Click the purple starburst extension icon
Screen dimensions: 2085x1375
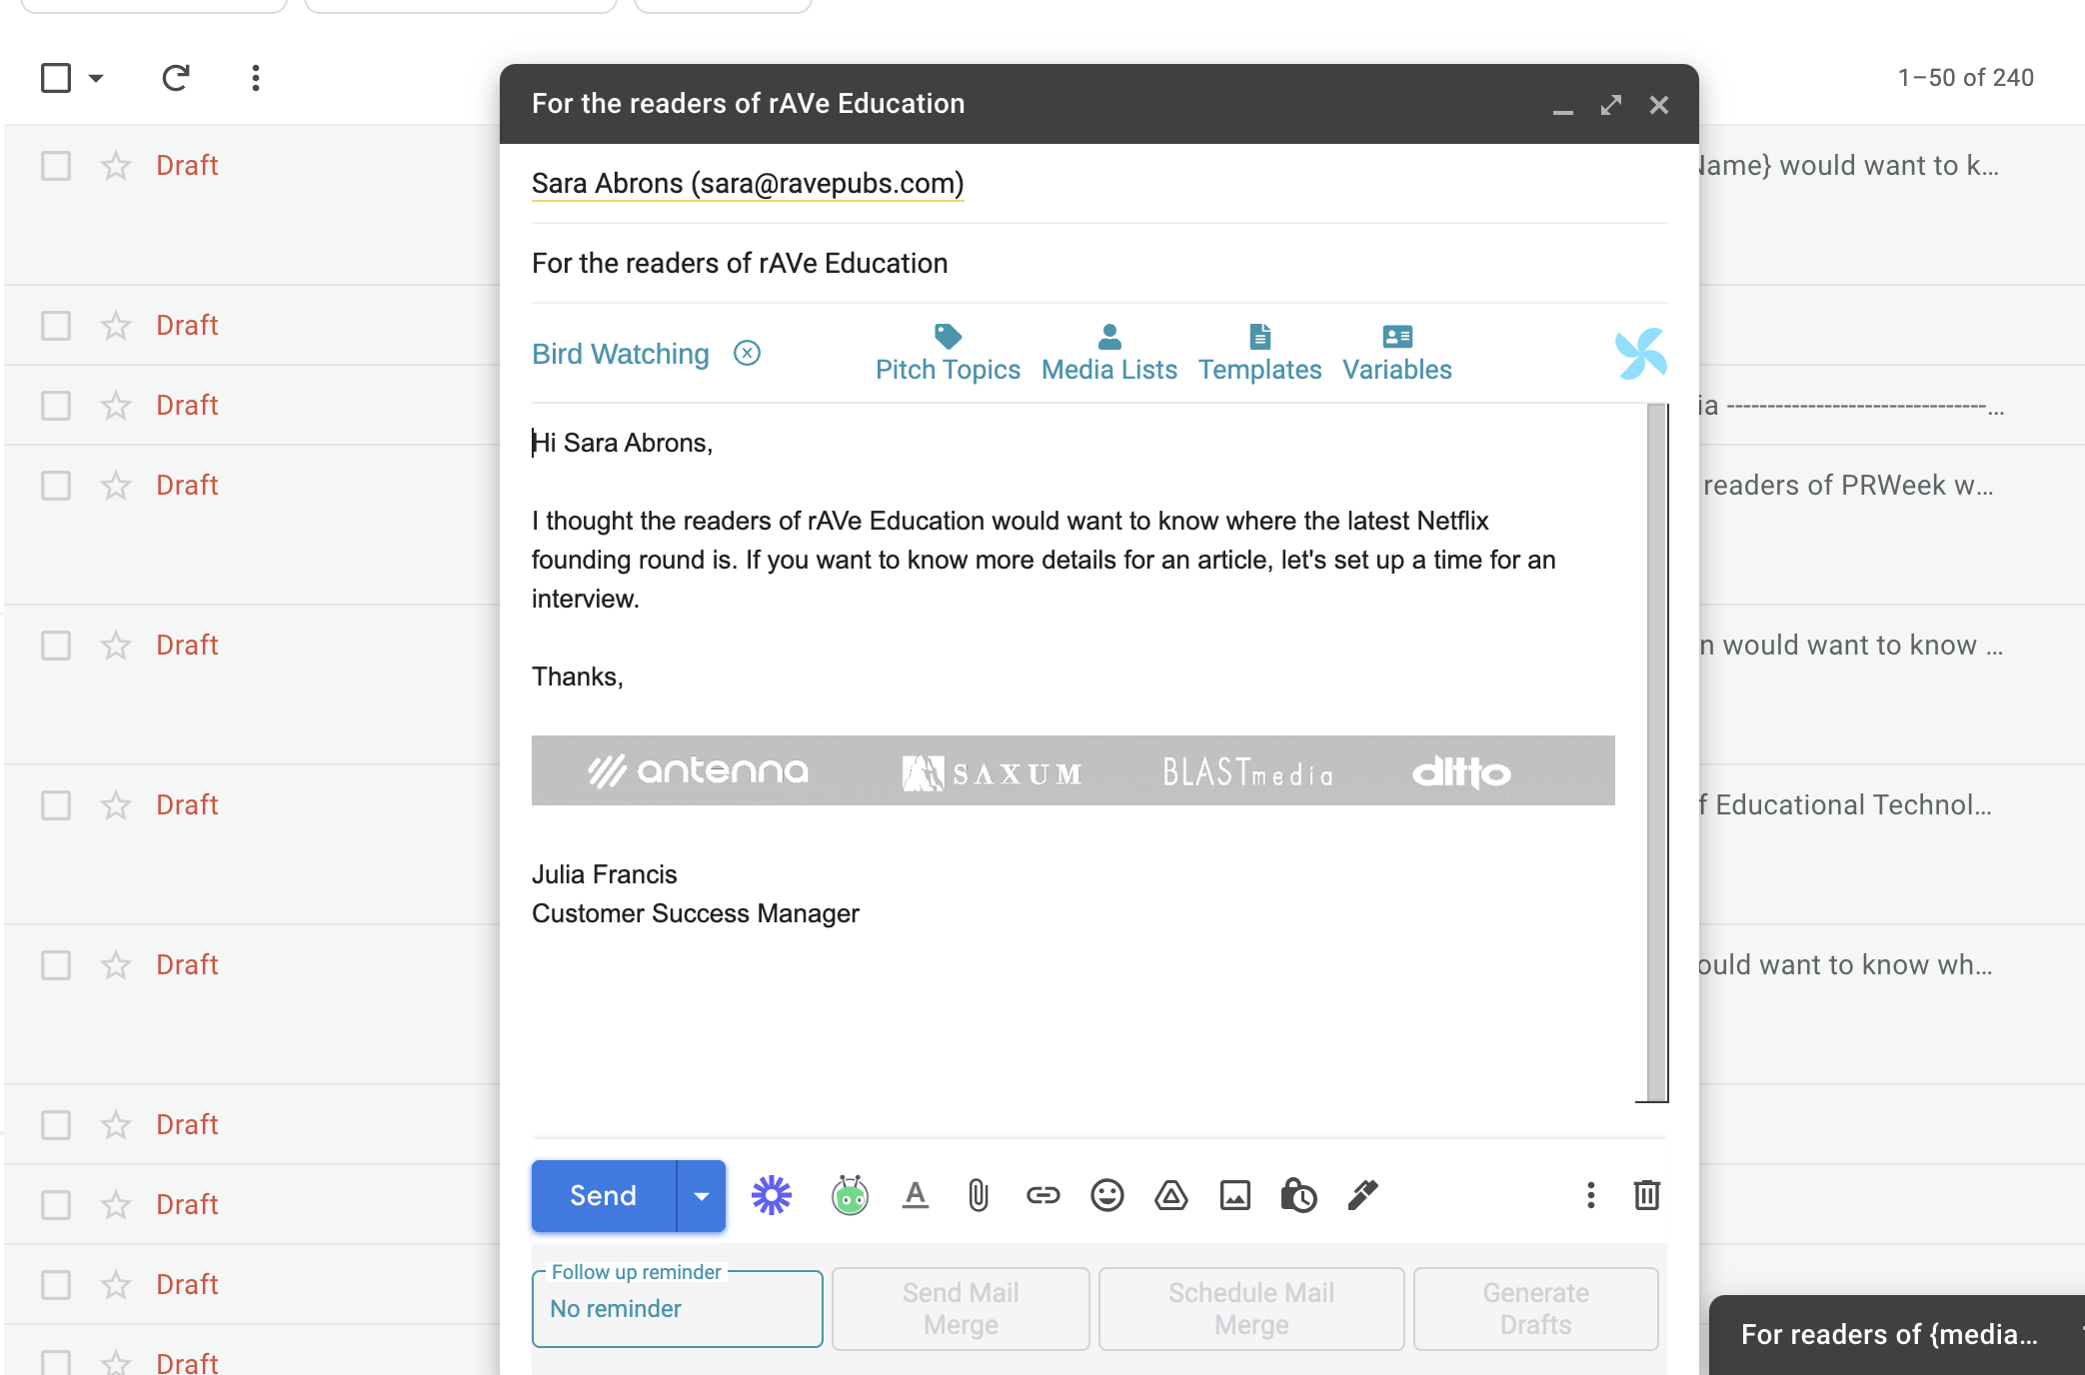(771, 1195)
